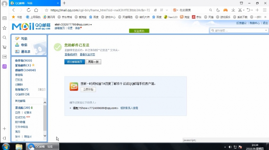This screenshot has height=150, width=269.
Task: Open the 漂流瓶(20) item
Action: [x=23, y=108]
